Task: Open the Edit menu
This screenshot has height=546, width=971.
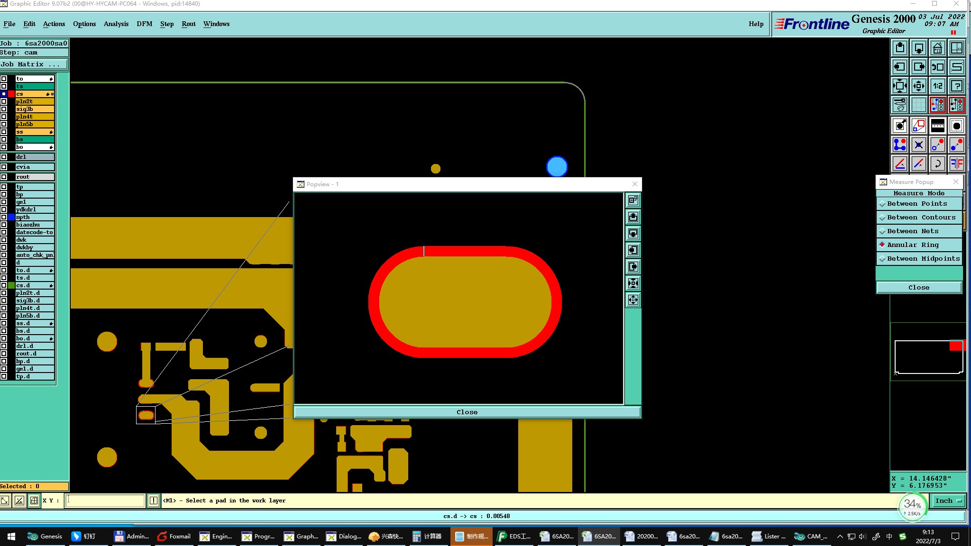Action: [29, 24]
